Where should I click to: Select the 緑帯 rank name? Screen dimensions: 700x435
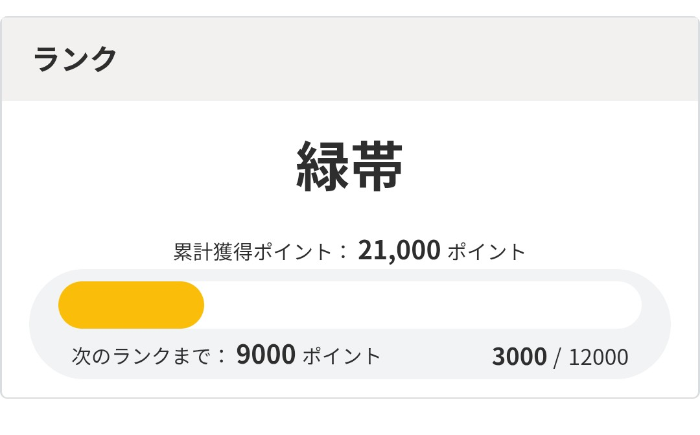pyautogui.click(x=350, y=167)
